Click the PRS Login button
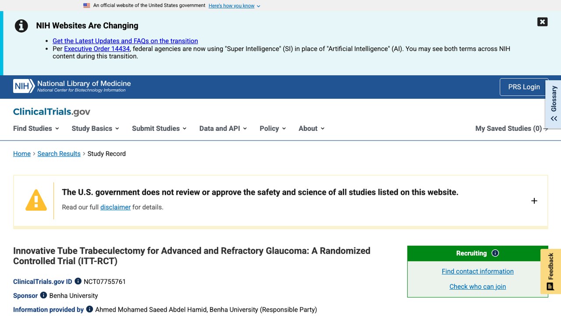Image resolution: width=561 pixels, height=316 pixels. 524,87
